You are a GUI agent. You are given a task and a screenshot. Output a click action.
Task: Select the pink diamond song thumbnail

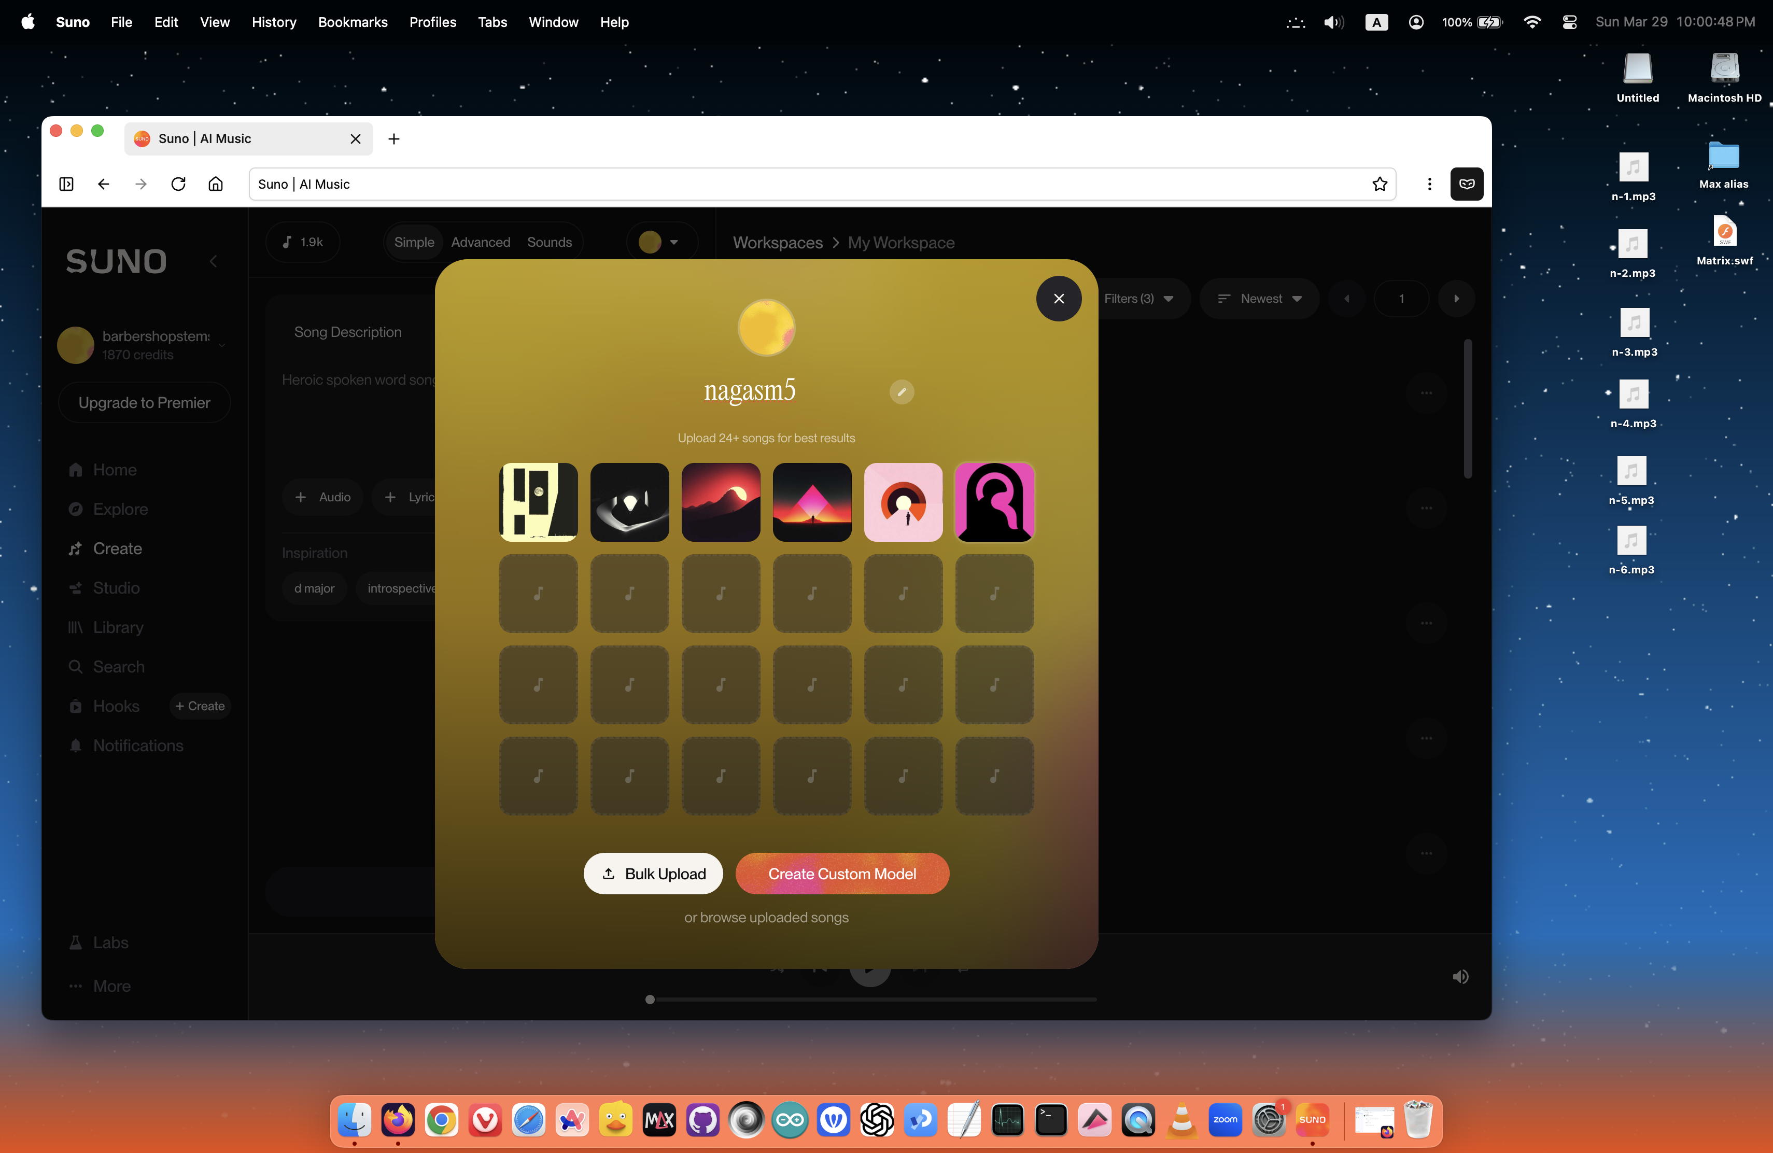812,502
